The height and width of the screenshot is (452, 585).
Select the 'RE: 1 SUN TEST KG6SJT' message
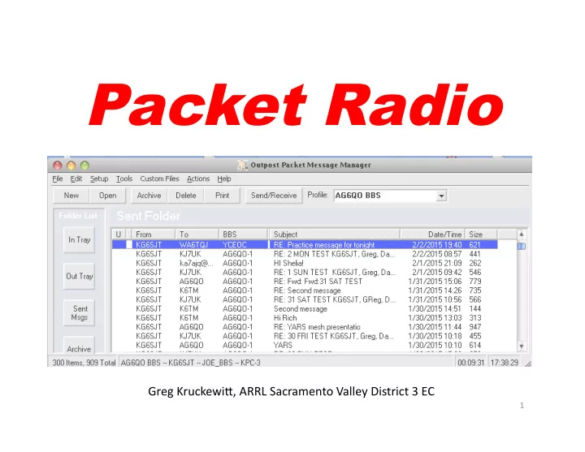305,273
